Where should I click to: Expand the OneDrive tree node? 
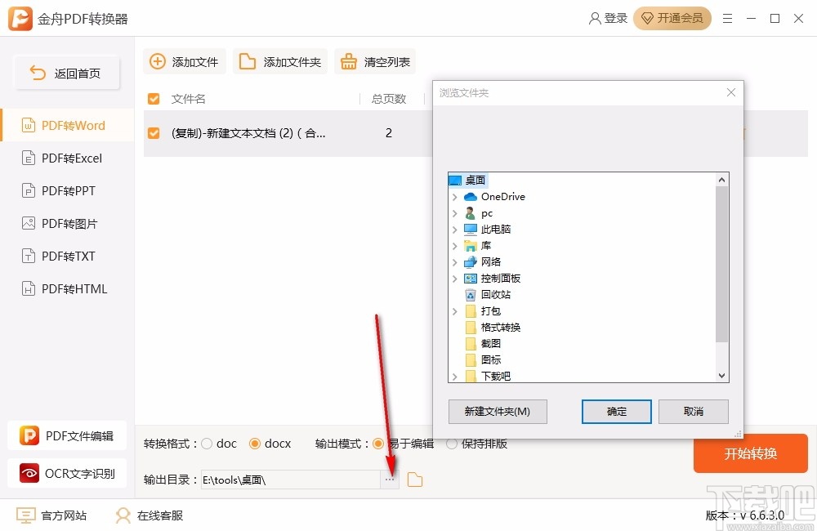[x=455, y=196]
